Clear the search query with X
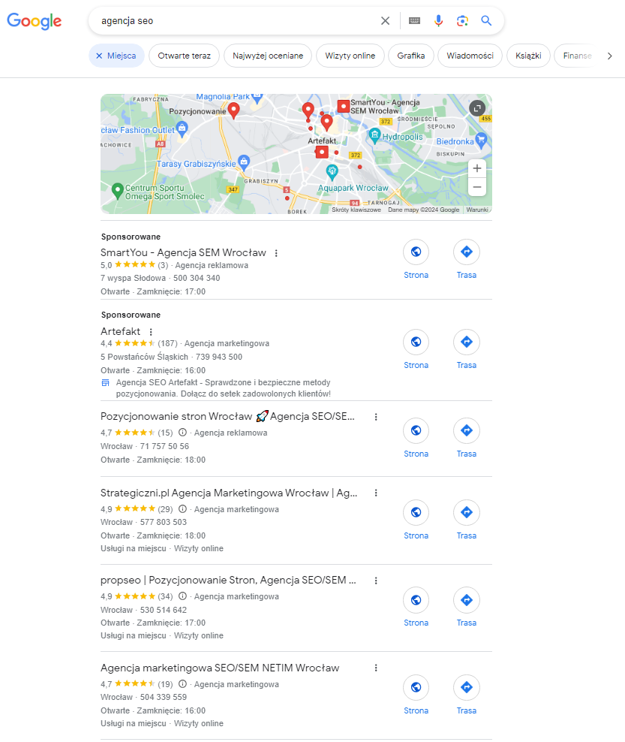The width and height of the screenshot is (625, 742). 386,21
